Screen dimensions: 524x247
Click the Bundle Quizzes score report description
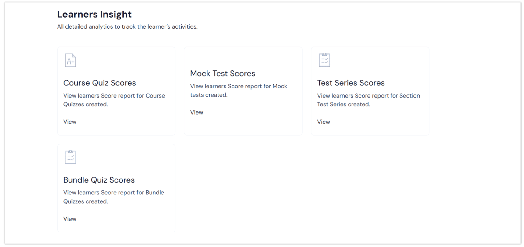114,197
